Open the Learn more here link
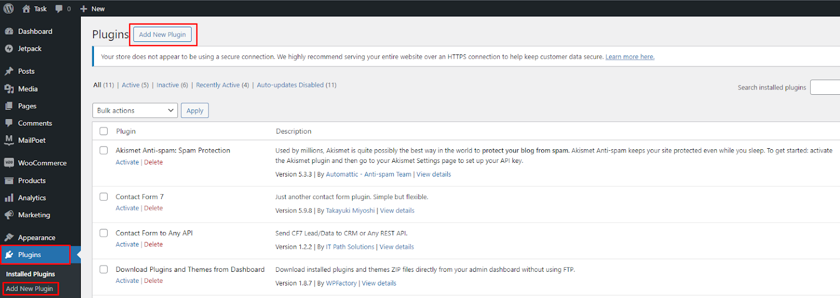The image size is (840, 298). (630, 57)
